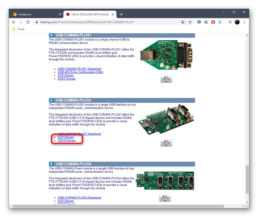Open USB-485 Echo Configuration Utility link
The width and height of the screenshot is (258, 217).
click(x=80, y=72)
